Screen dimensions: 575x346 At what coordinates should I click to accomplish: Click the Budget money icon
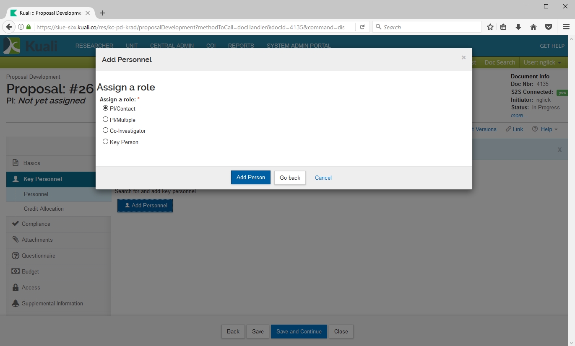click(16, 271)
